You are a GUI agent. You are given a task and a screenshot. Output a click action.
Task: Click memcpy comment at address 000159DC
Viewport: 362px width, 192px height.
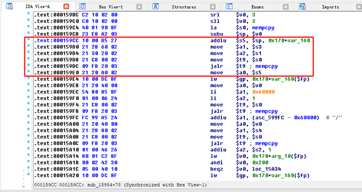point(267,66)
